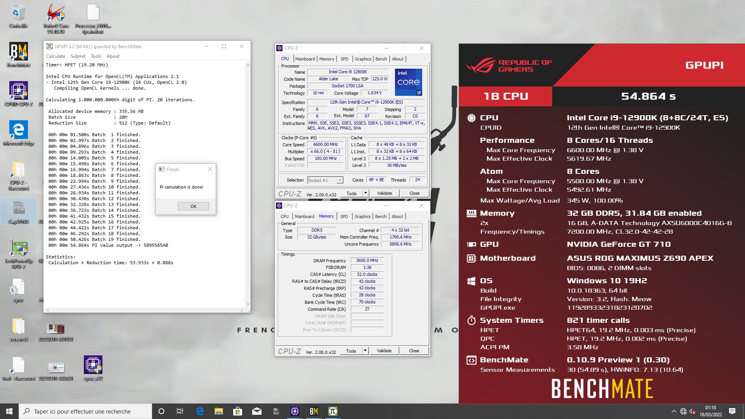Open notification center icon
This screenshot has height=419, width=745.
pyautogui.click(x=732, y=411)
